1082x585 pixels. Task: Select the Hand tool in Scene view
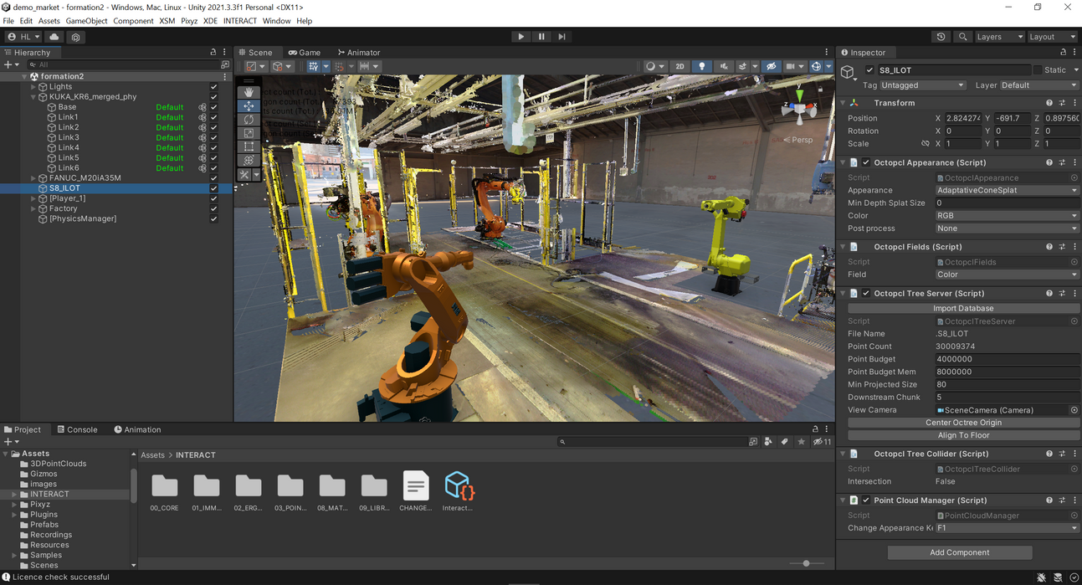249,92
